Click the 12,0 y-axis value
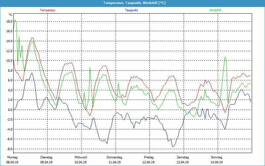Screen dimensions: 265x166 click(9, 51)
